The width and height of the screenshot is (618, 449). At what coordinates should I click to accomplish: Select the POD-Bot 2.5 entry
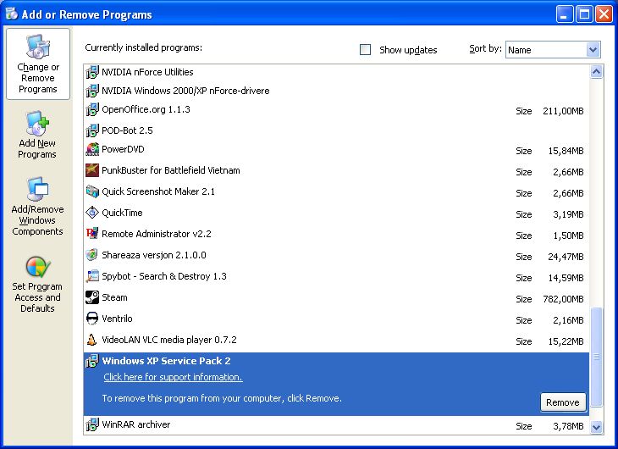tap(336, 130)
